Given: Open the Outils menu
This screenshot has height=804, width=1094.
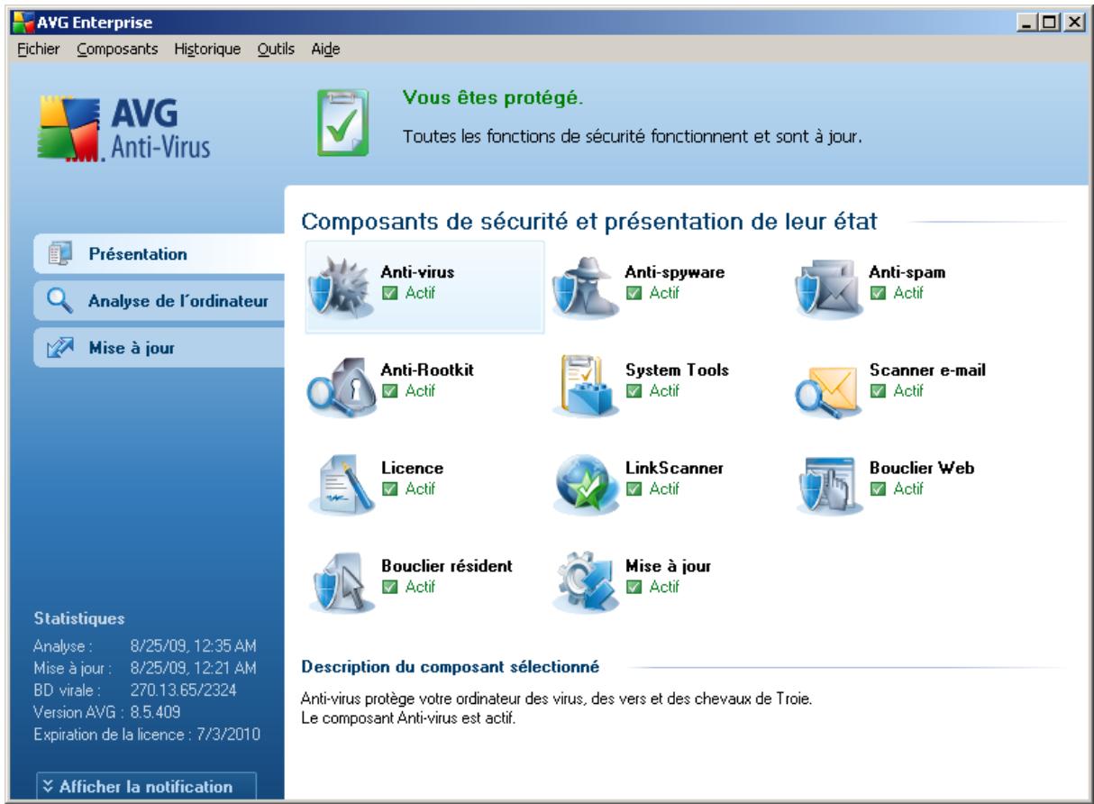Looking at the screenshot, I should pos(276,48).
